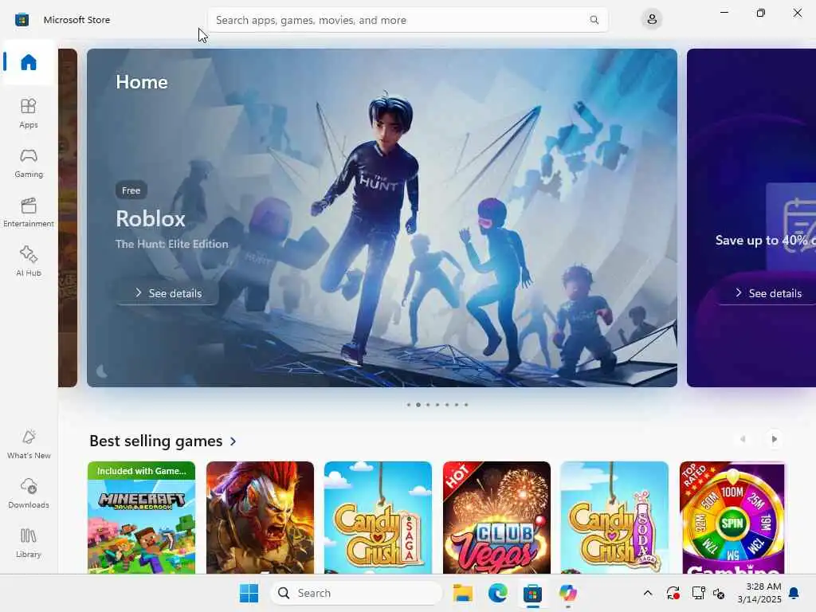Open File Explorer from the taskbar
This screenshot has height=612, width=816.
(462, 593)
